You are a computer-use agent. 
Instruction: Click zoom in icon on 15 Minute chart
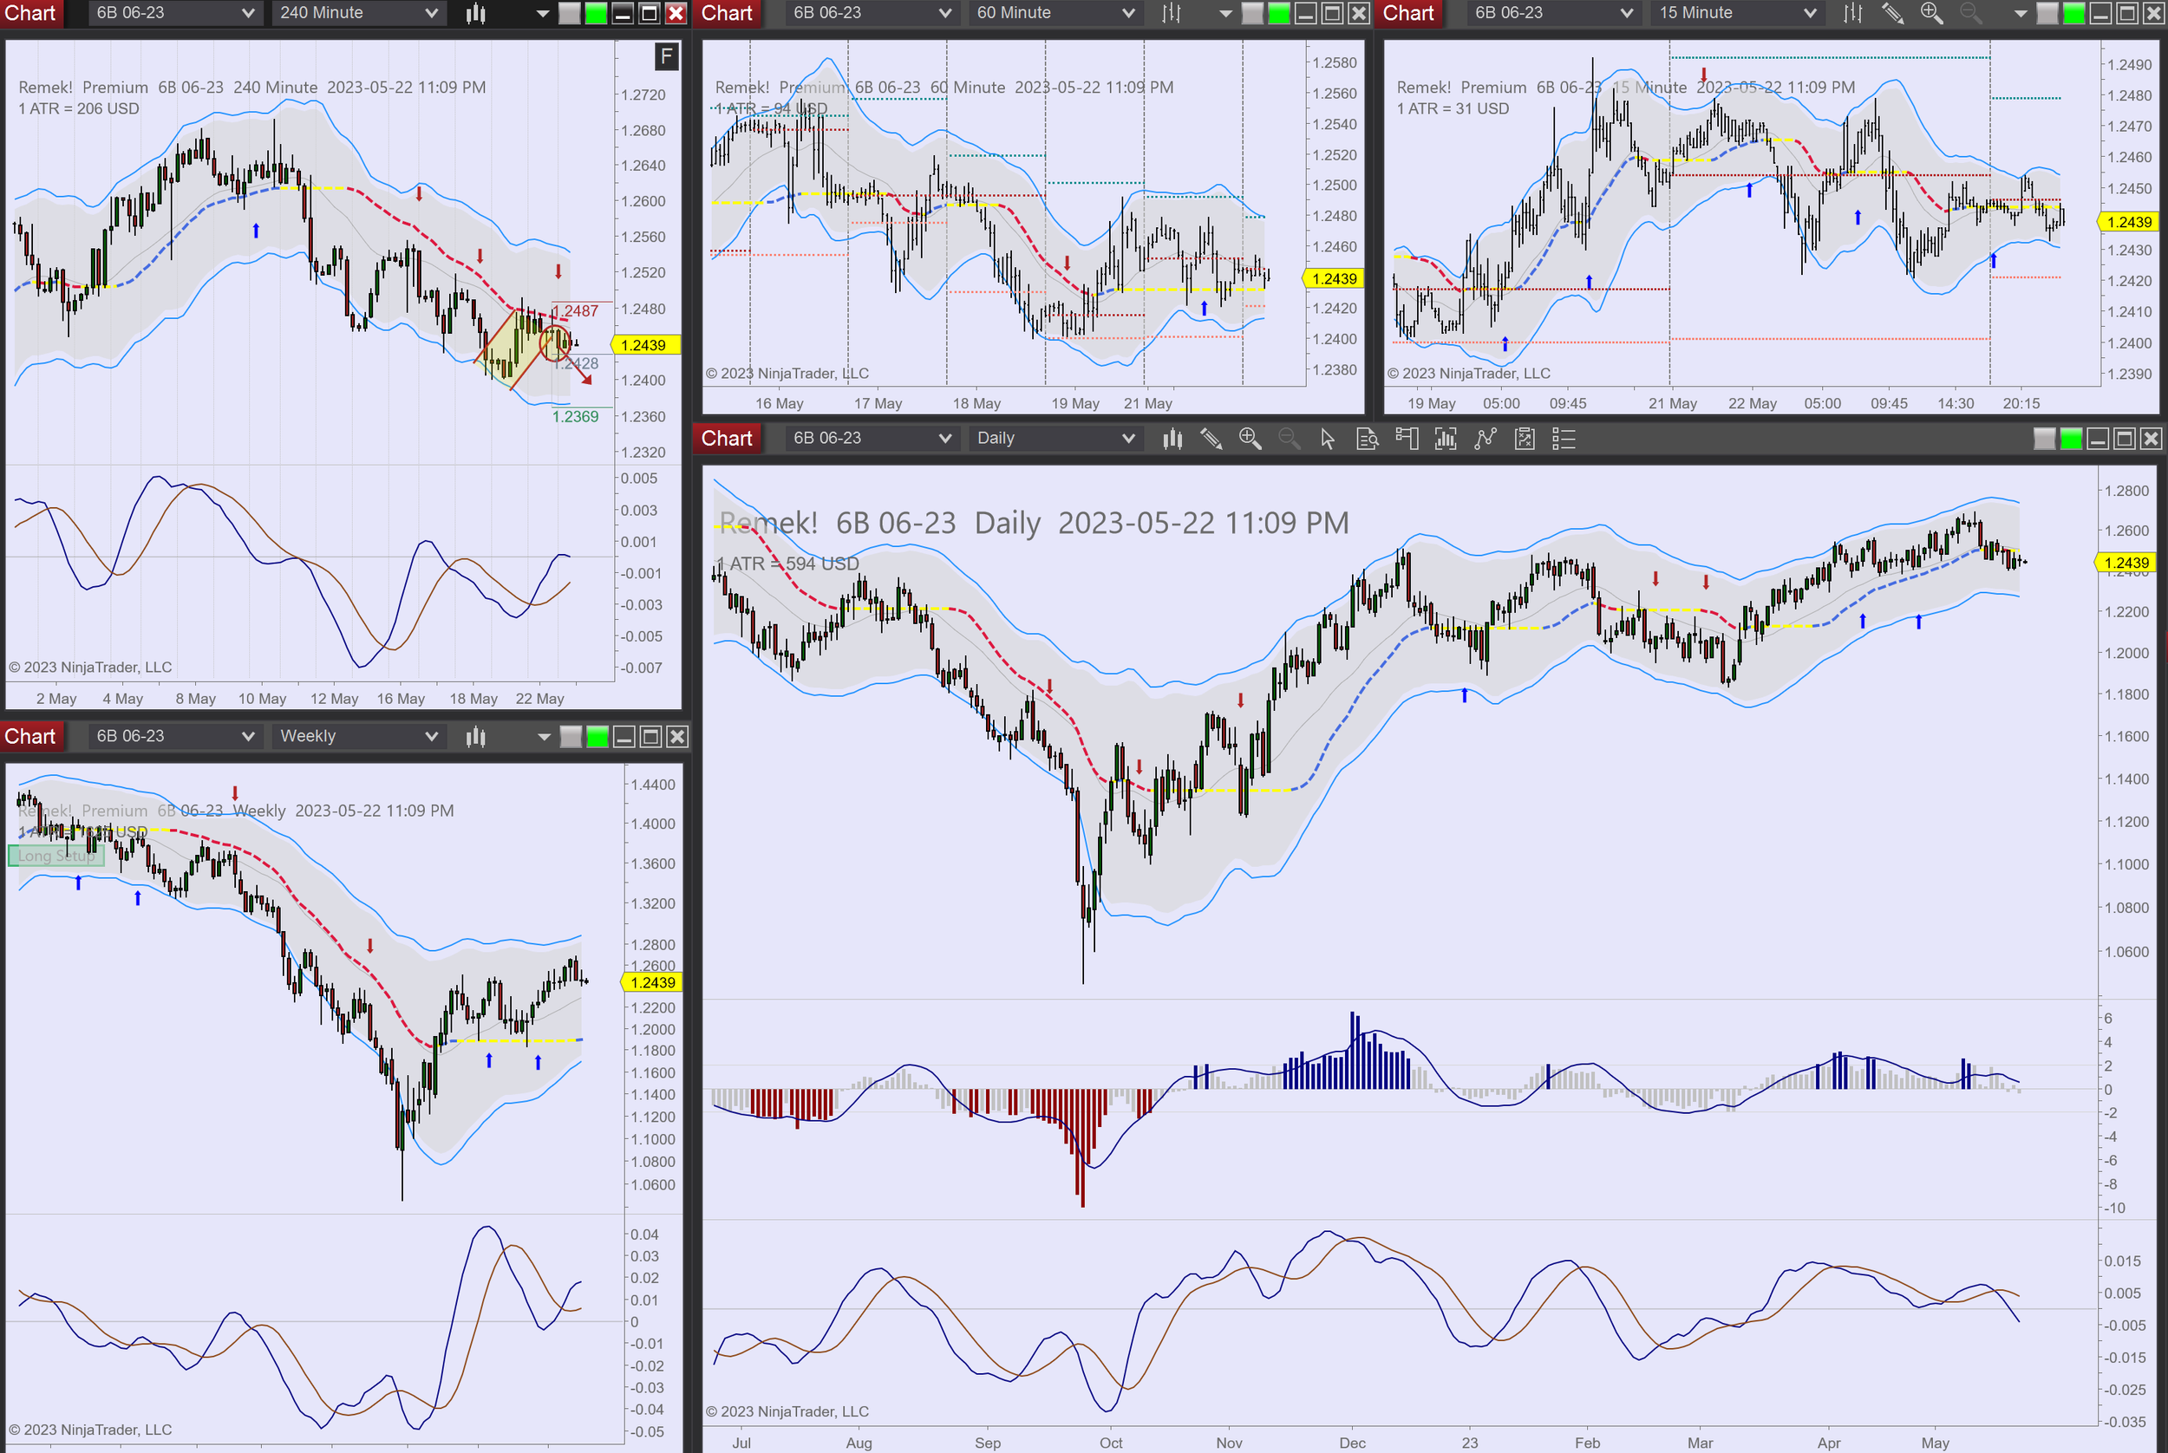point(1931,13)
